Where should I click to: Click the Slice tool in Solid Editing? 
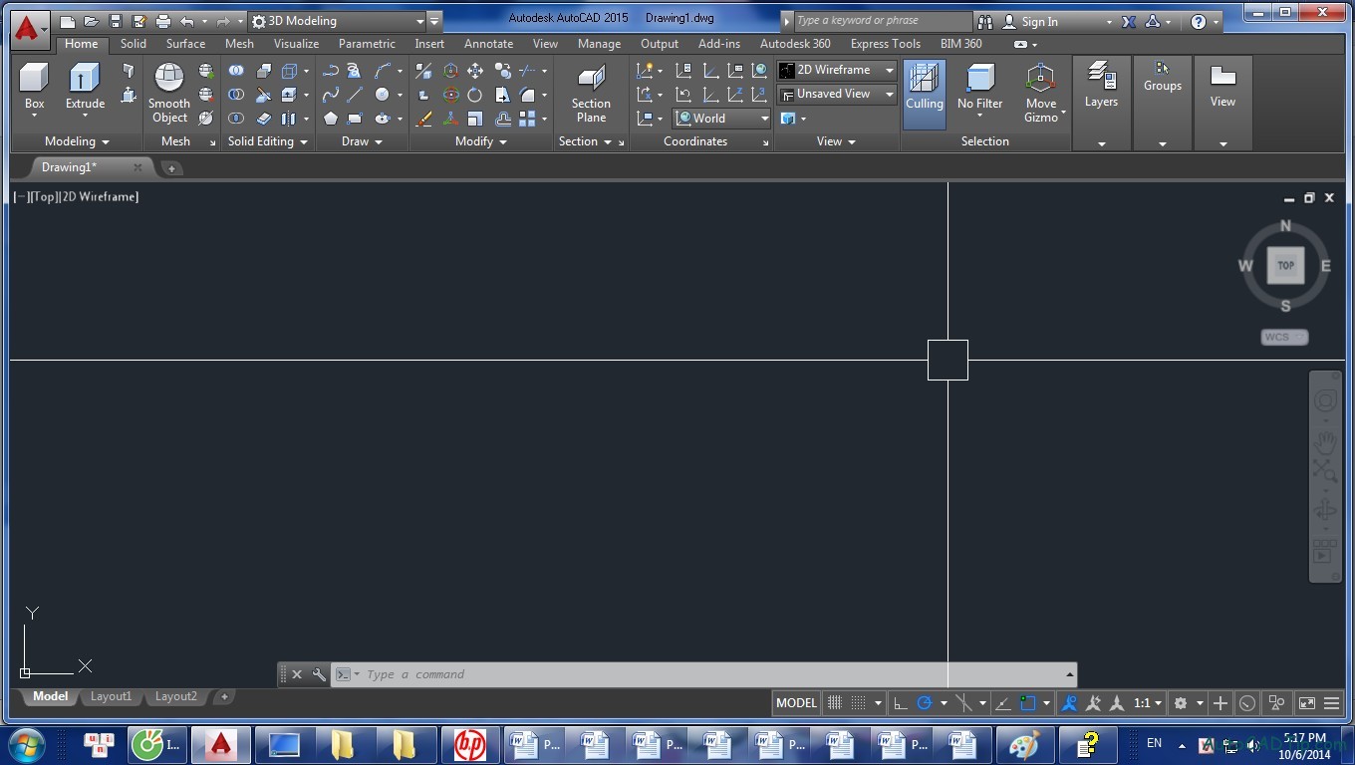tap(263, 95)
